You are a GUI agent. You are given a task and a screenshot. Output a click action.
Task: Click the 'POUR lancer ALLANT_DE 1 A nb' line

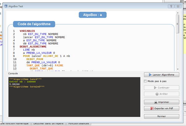(x=46, y=56)
